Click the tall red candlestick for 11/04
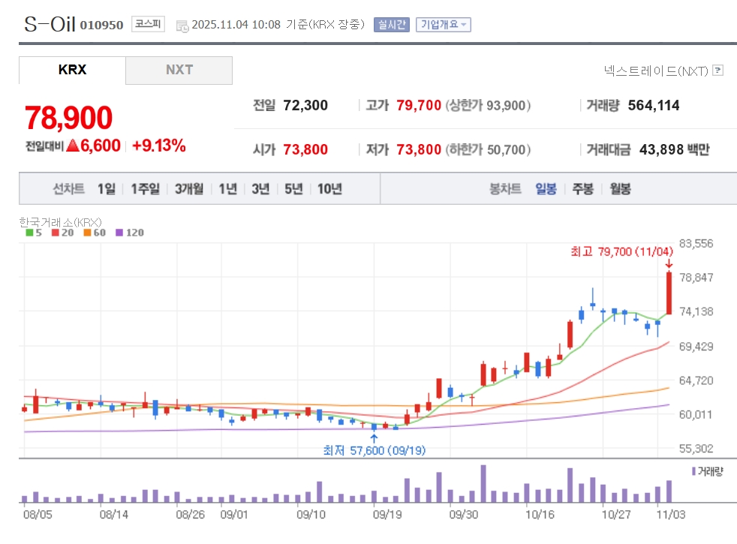The height and width of the screenshot is (544, 737). (x=669, y=293)
